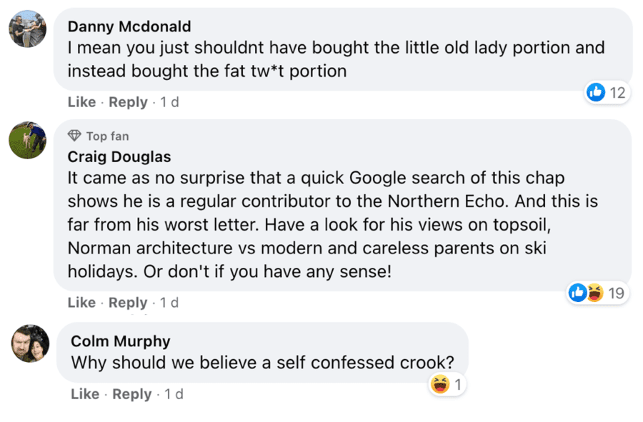Reply to Danny Mcdonald's comment

[128, 102]
